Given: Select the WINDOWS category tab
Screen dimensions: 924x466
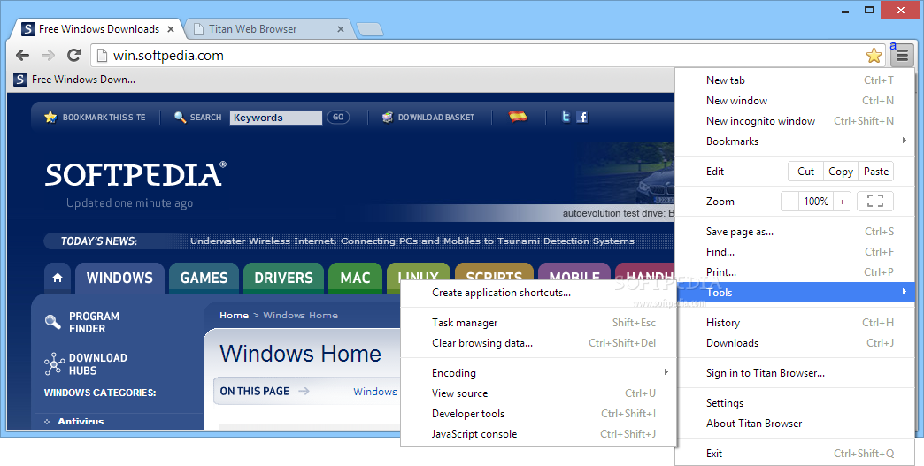Looking at the screenshot, I should [x=119, y=278].
